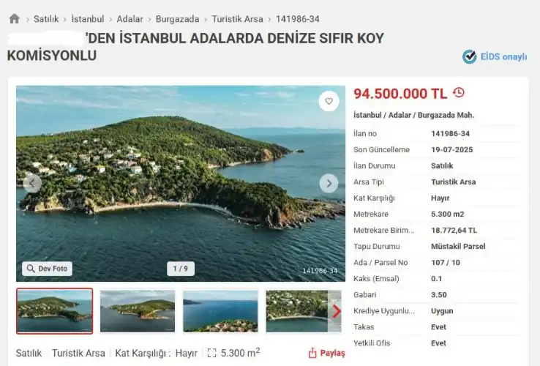
Task: Open Satılık breadcrumb link
Action: click(46, 19)
